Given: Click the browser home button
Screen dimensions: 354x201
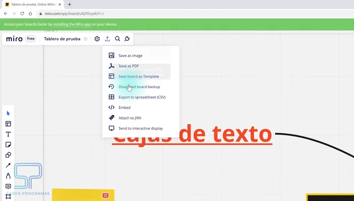Looking at the screenshot, I should tap(30, 14).
